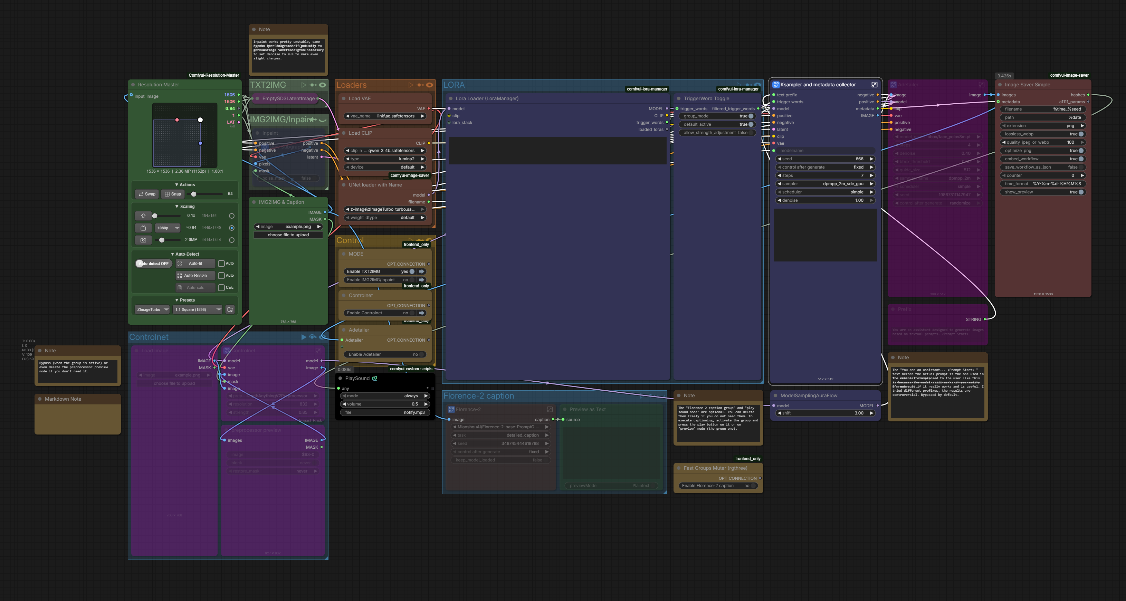Click the Auto-fit button

point(195,264)
